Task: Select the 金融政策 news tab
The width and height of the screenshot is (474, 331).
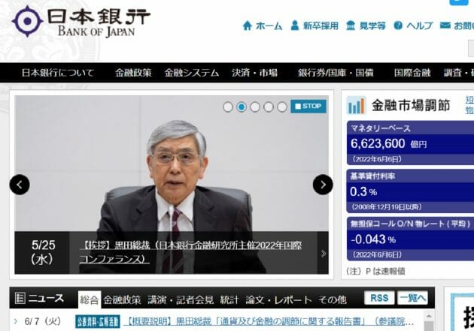Action: point(122,299)
